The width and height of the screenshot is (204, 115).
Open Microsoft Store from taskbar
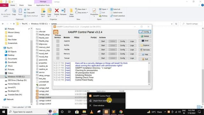tap(77, 112)
